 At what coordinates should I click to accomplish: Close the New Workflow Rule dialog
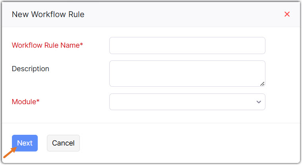pos(287,14)
